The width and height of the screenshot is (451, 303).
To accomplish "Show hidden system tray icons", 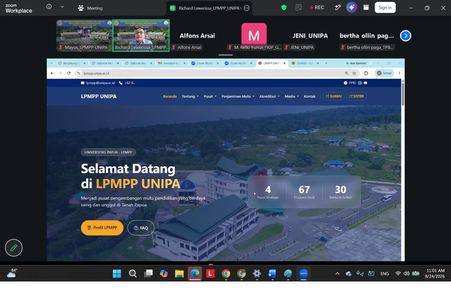I will [337, 274].
